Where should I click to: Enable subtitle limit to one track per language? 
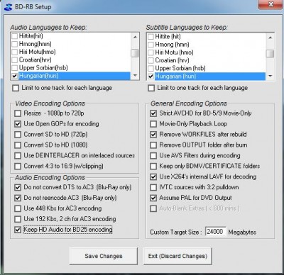tap(151, 88)
